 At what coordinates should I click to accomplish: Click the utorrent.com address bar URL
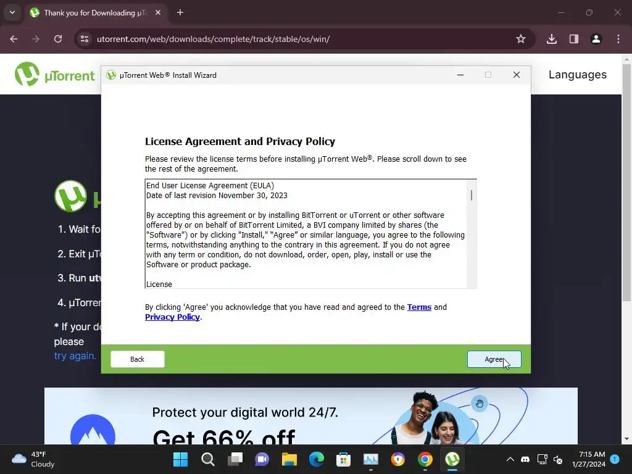[x=213, y=39]
